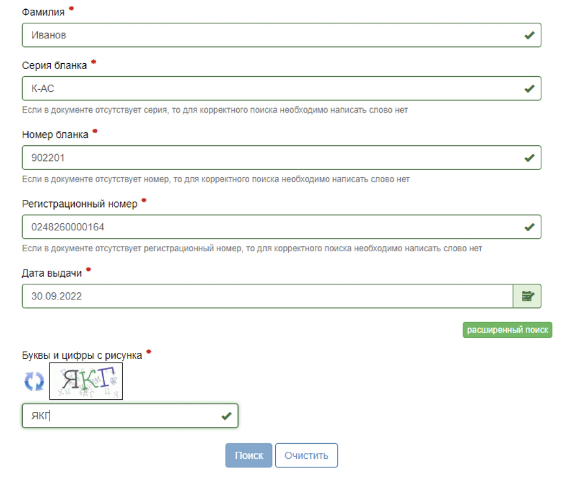Select the Регистрационный номер input field

(281, 227)
